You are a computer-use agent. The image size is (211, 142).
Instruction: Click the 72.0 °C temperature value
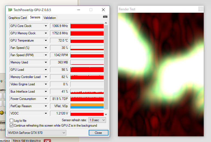pyautogui.click(x=59, y=40)
